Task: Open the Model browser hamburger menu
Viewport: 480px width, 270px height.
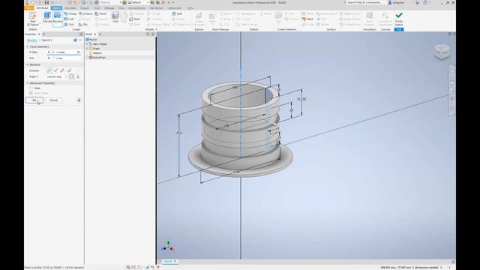Action: coord(153,34)
